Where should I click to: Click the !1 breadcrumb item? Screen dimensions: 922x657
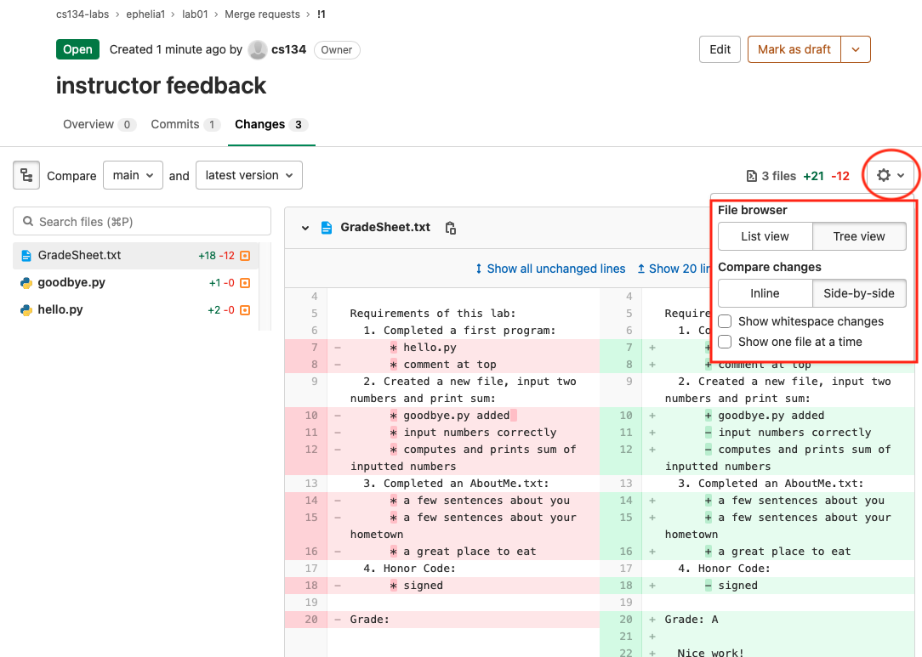(x=321, y=14)
